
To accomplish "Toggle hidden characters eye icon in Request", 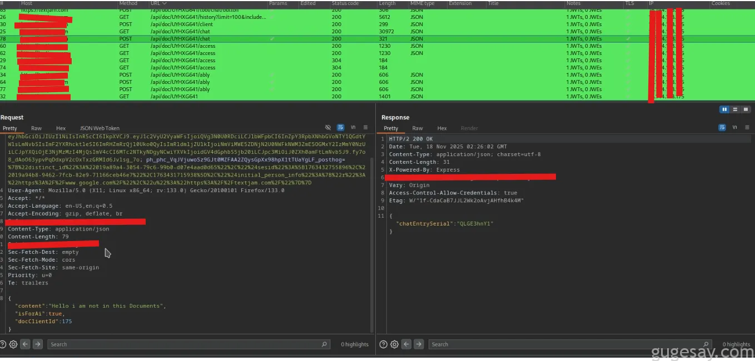I will click(x=328, y=128).
